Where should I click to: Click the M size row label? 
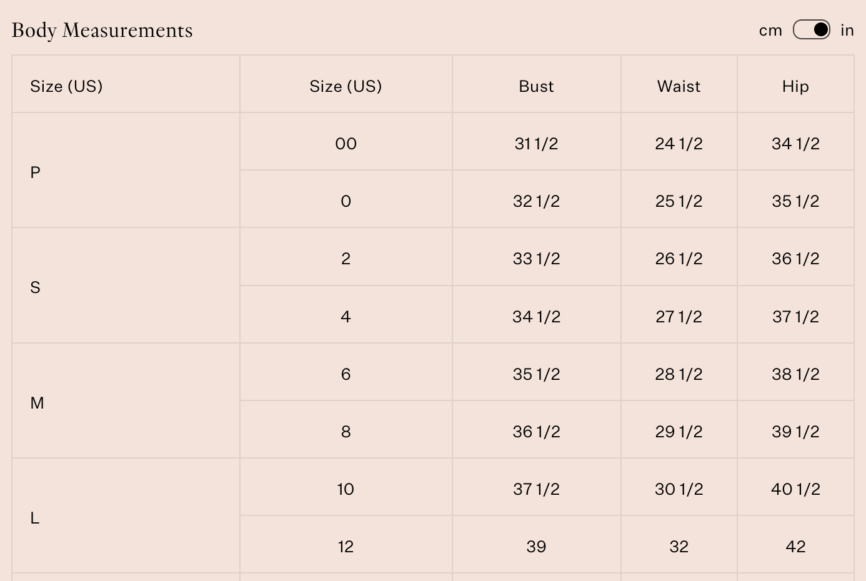[x=37, y=403]
